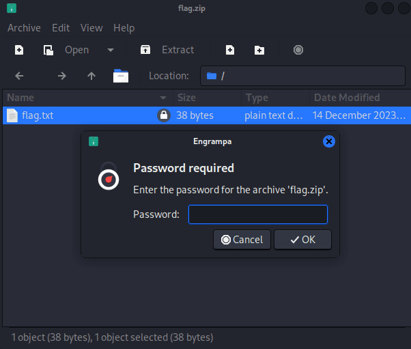The image size is (411, 349).
Task: Click the '14 December 2023…' date cell
Action: click(x=359, y=115)
